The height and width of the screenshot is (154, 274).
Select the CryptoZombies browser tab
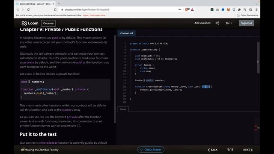[x=35, y=4]
